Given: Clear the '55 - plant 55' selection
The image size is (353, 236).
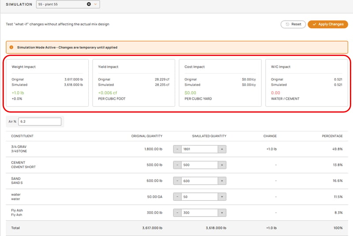Looking at the screenshot, I should tap(89, 4).
